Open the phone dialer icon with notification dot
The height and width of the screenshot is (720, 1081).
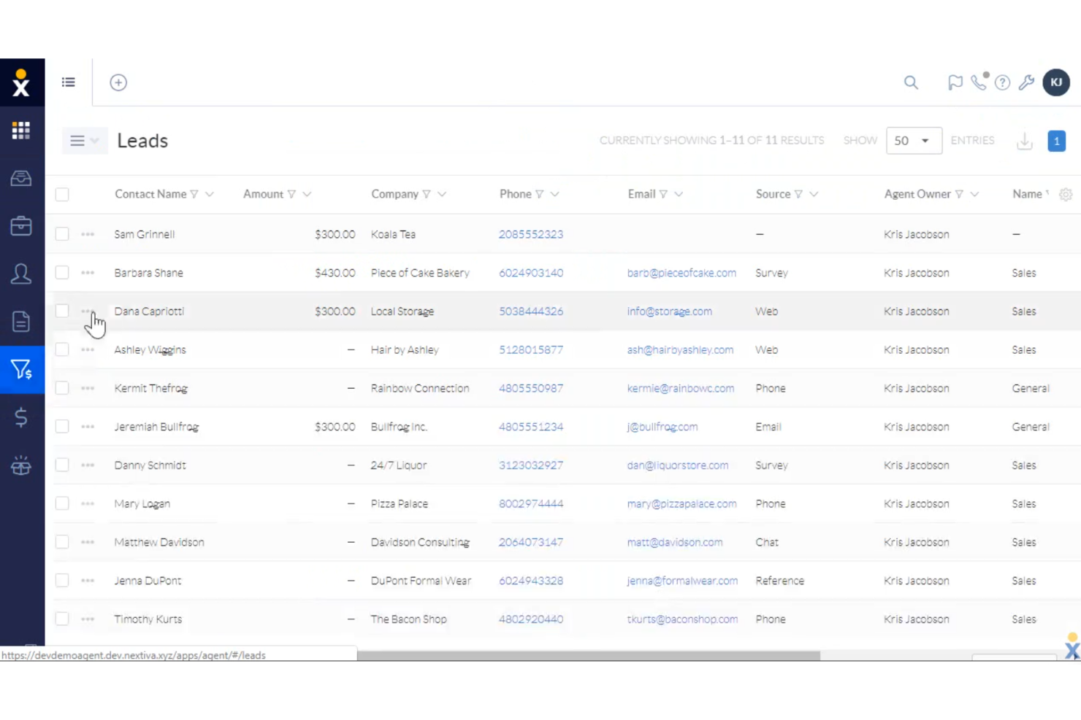979,82
